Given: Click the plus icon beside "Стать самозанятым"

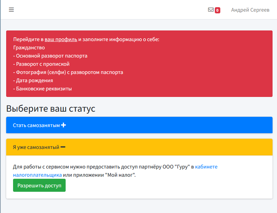Looking at the screenshot, I should [63, 125].
